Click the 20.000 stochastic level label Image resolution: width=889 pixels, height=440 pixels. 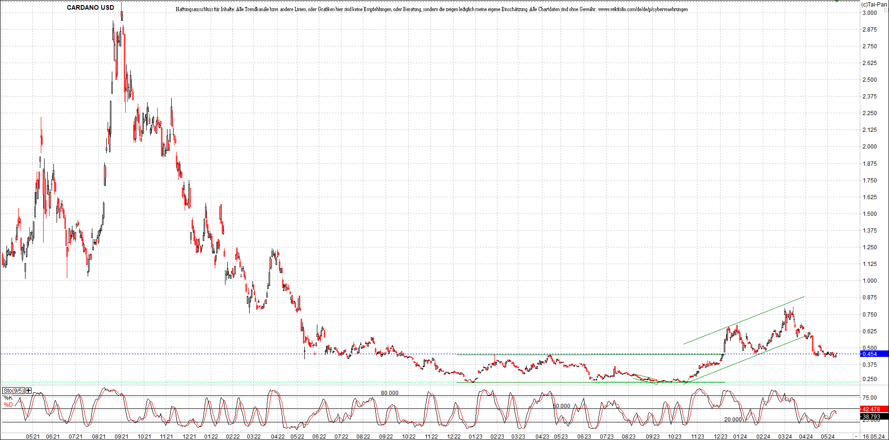tap(733, 420)
